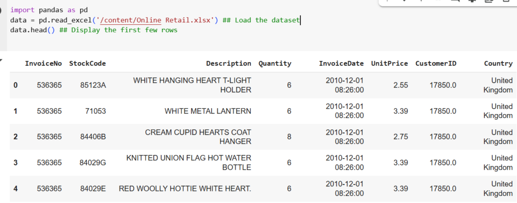Screen dimensions: 517x203
Task: Click 'WHITE METAL LANTERN' description
Action: point(208,111)
